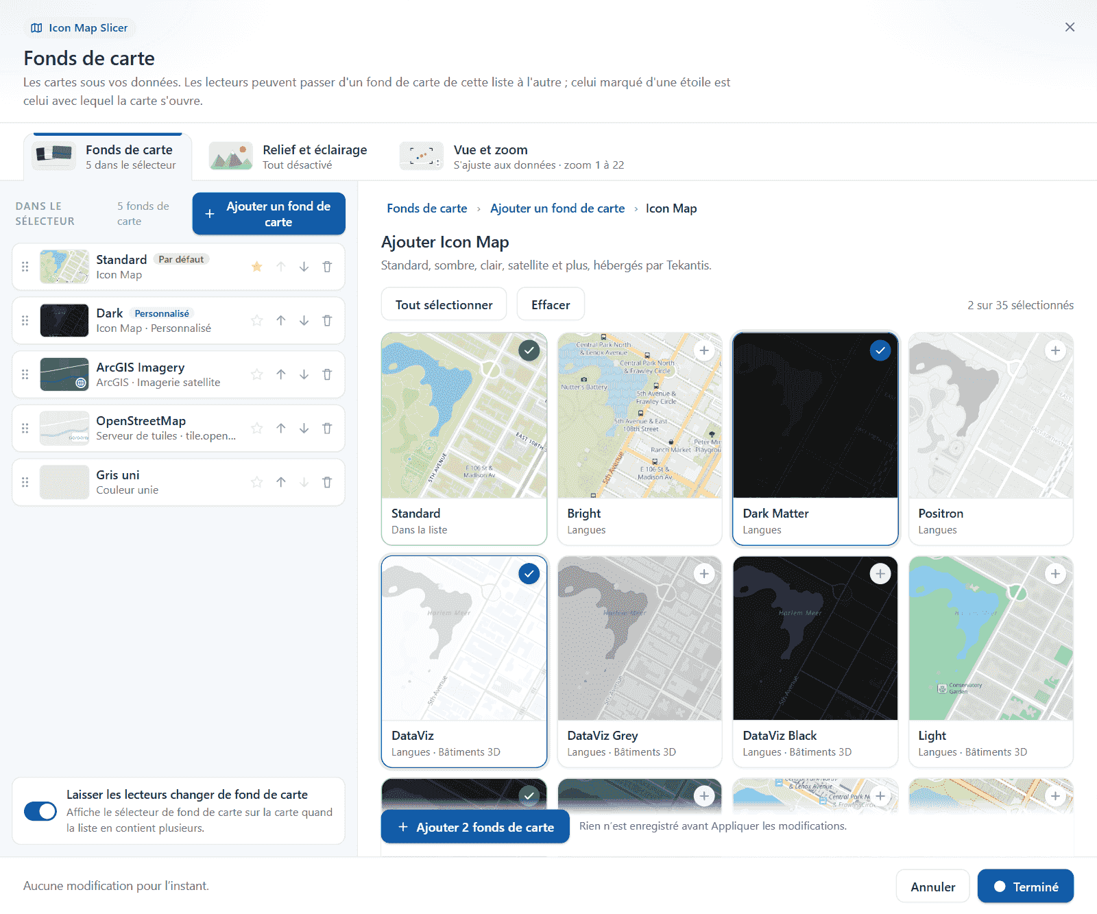Grab the drag handle for ArcGIS Imagery
This screenshot has height=914, width=1097.
click(25, 374)
